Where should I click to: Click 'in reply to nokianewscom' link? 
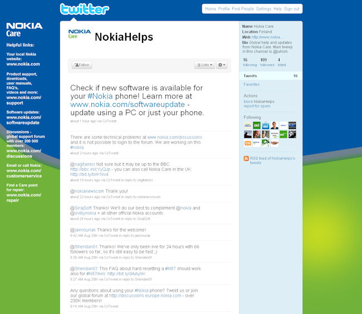(x=140, y=197)
